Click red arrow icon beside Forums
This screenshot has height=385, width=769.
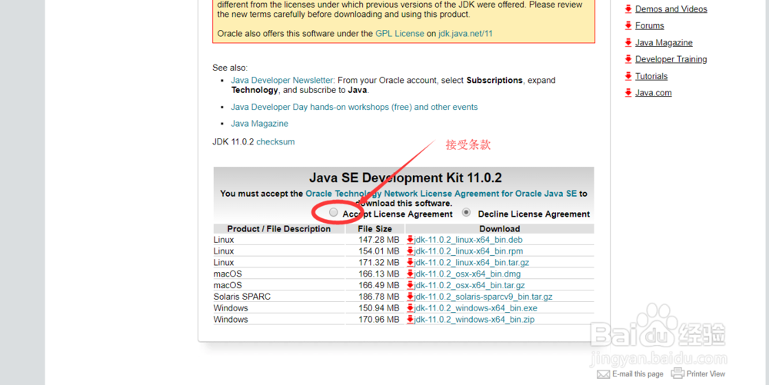[628, 25]
